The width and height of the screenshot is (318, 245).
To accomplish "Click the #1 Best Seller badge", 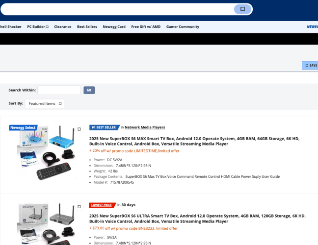I will tap(104, 127).
